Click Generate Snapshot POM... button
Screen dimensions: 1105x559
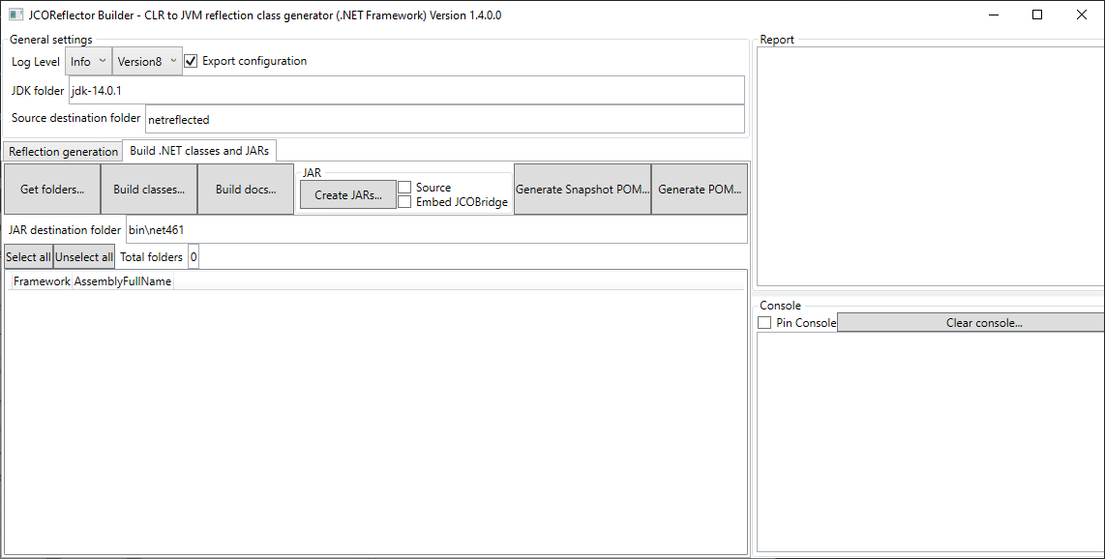point(582,190)
